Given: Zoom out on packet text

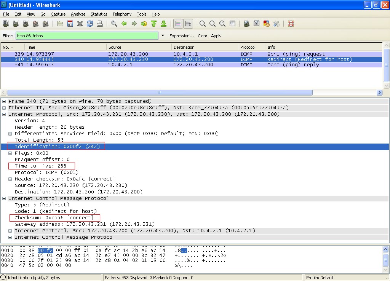Looking at the screenshot, I should click(213, 24).
